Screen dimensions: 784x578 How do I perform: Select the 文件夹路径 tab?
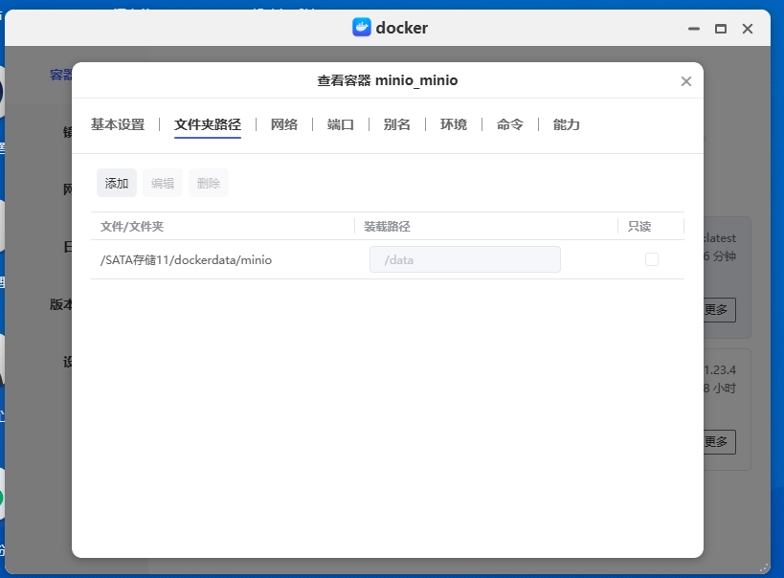tap(208, 124)
